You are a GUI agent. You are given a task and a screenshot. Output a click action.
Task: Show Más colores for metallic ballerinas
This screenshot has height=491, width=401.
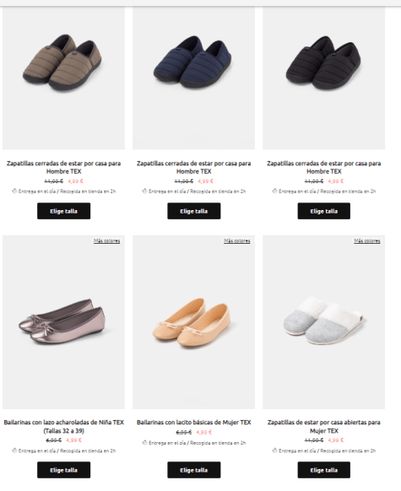[107, 240]
